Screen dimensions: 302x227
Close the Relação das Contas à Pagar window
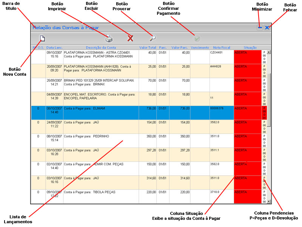[x=267, y=28]
